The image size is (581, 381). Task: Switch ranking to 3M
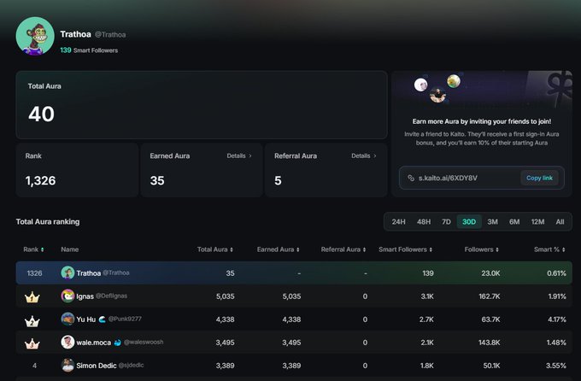coord(492,221)
